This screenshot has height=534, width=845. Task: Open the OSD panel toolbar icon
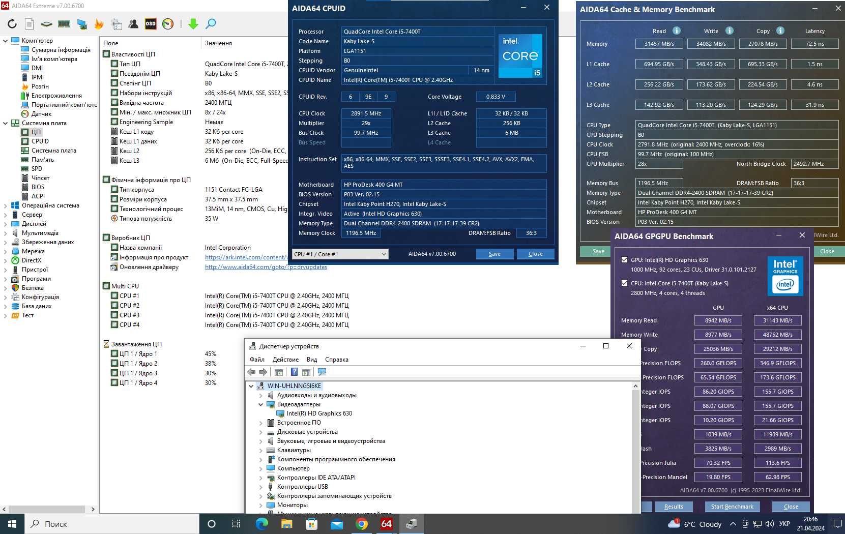click(x=151, y=23)
